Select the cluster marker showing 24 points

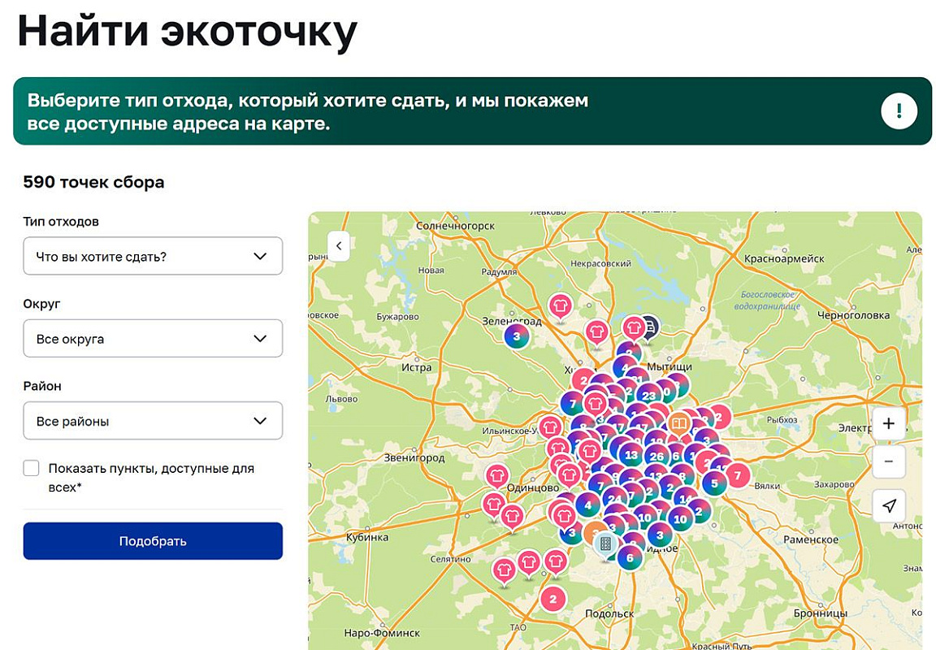tap(614, 499)
